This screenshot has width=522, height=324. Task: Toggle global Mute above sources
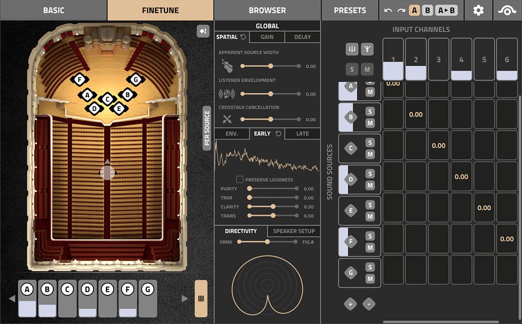click(367, 69)
